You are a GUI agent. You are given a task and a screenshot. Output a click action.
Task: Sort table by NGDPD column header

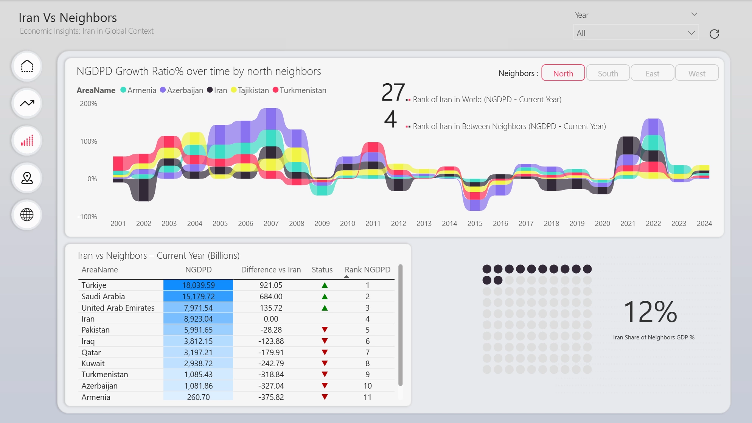198,270
